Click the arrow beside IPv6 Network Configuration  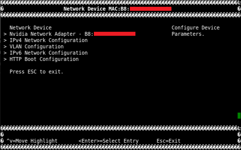5,53
